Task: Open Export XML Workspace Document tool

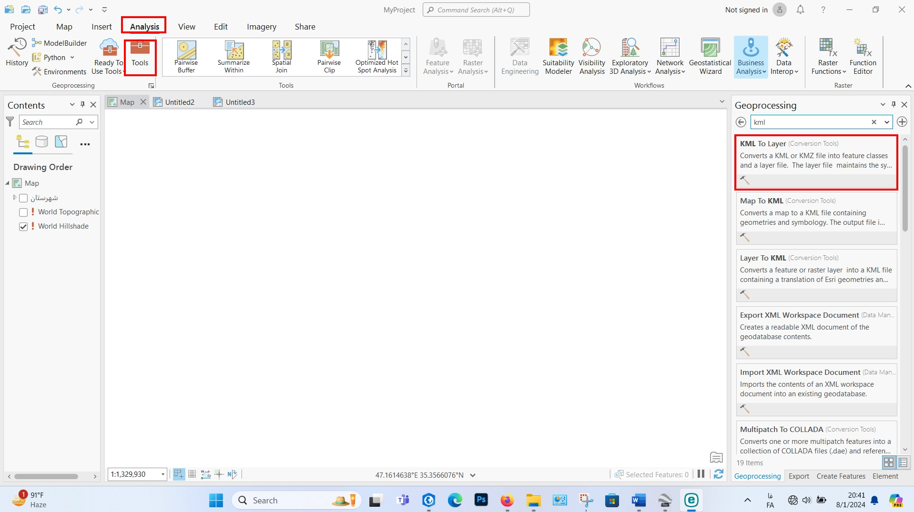Action: 816,333
